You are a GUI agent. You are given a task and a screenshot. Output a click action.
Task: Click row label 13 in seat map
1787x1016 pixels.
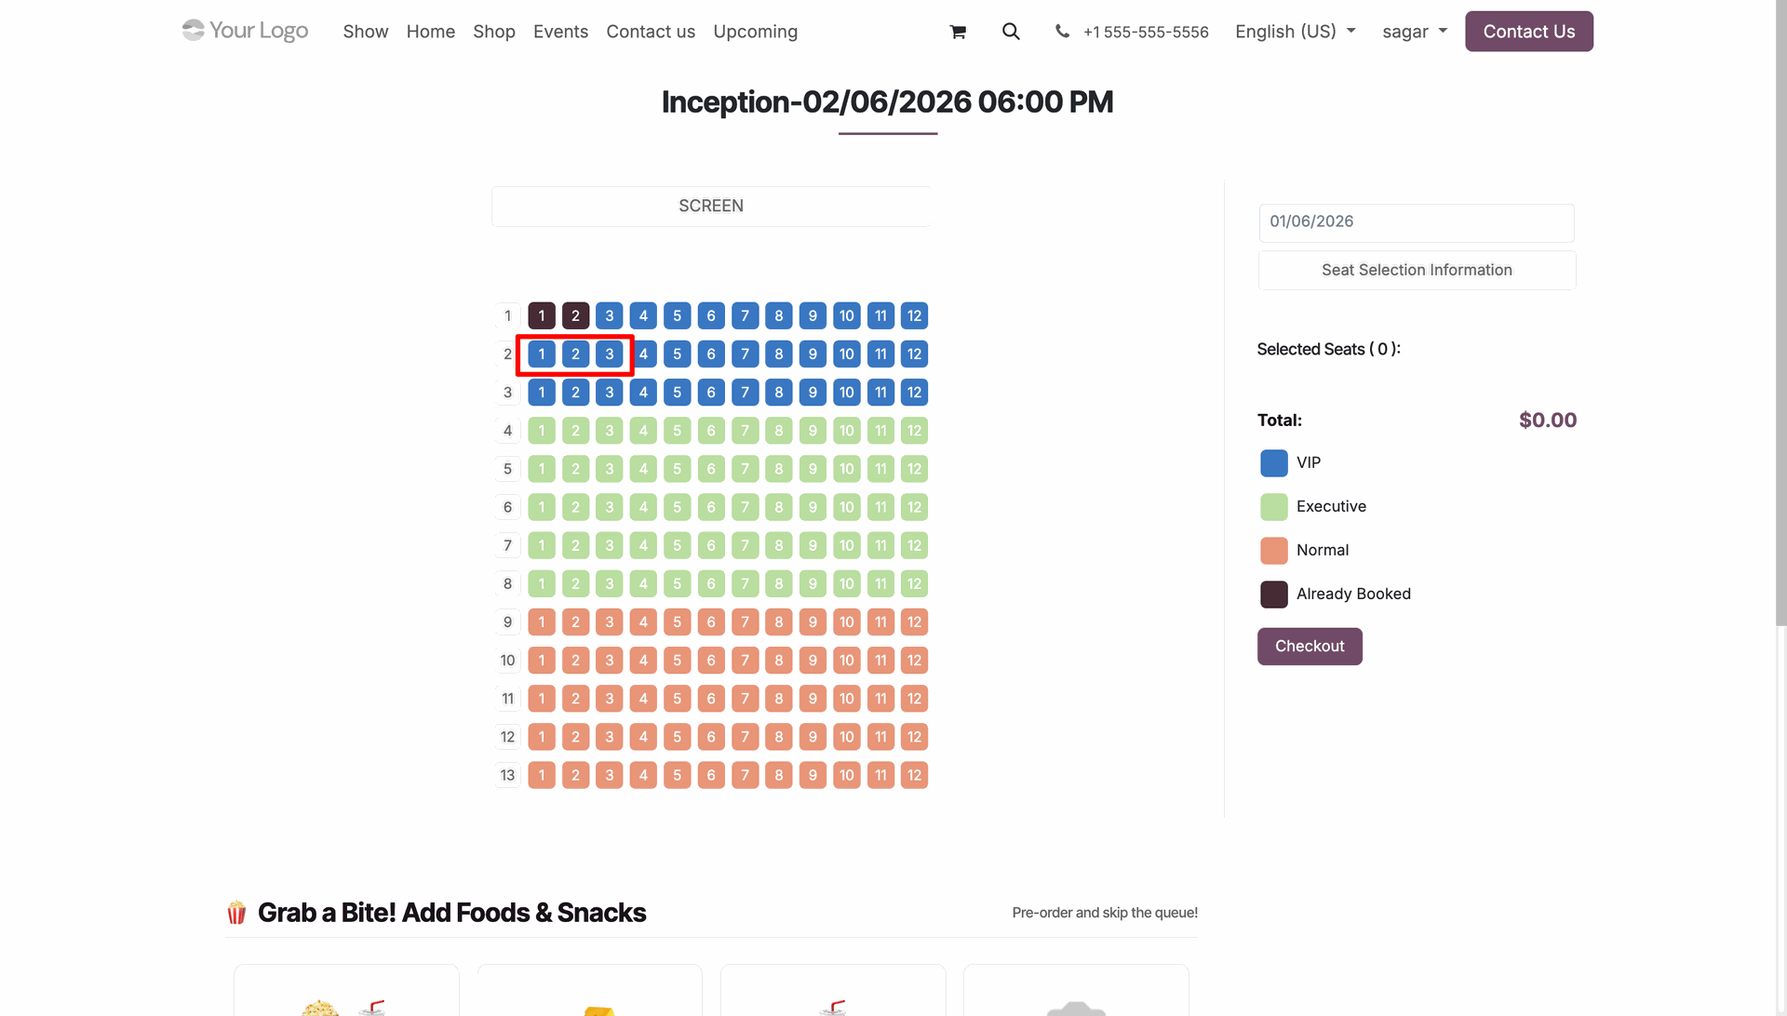tap(507, 775)
